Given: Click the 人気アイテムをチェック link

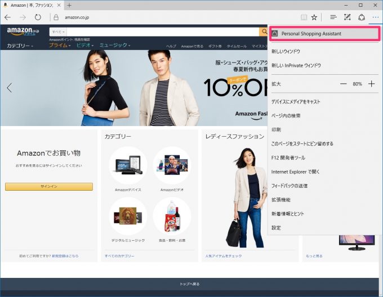Looking at the screenshot, I should click(x=224, y=256).
